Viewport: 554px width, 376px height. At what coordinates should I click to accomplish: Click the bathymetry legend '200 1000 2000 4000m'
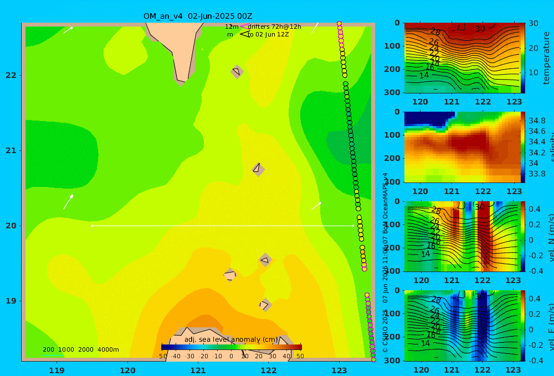click(80, 349)
